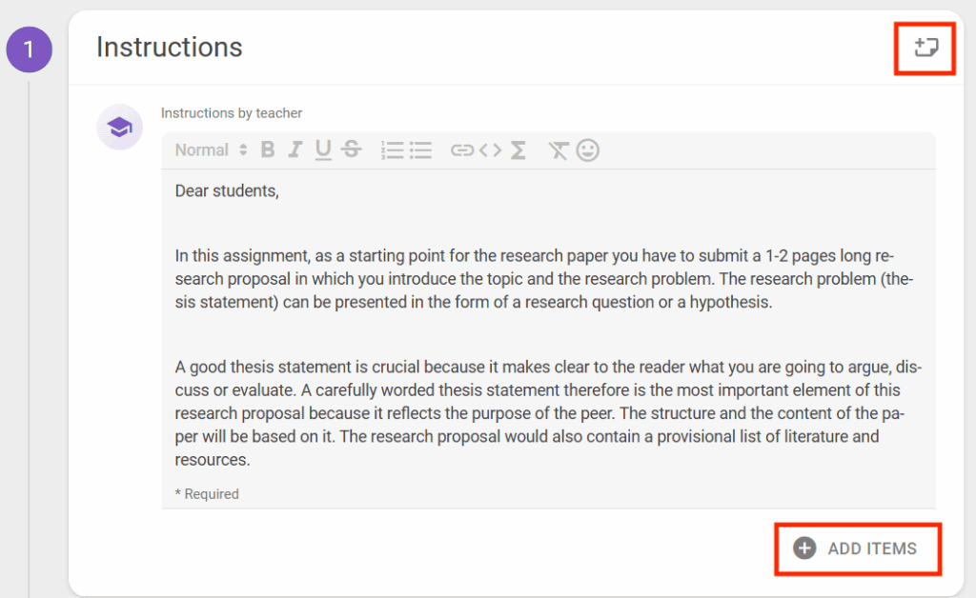Insert a numbered list

coord(392,149)
